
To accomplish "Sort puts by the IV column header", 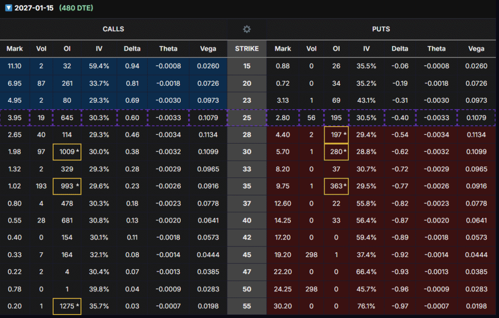I will pyautogui.click(x=366, y=49).
